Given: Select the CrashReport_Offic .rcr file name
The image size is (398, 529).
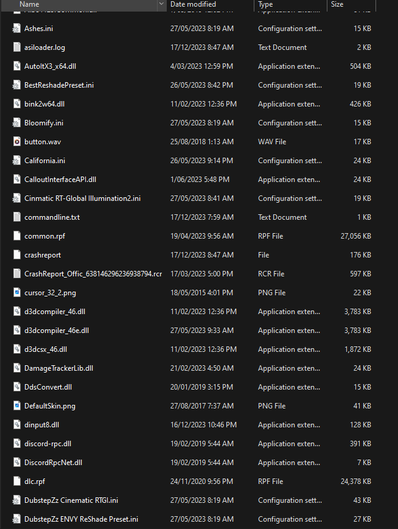Looking at the screenshot, I should pos(93,274).
